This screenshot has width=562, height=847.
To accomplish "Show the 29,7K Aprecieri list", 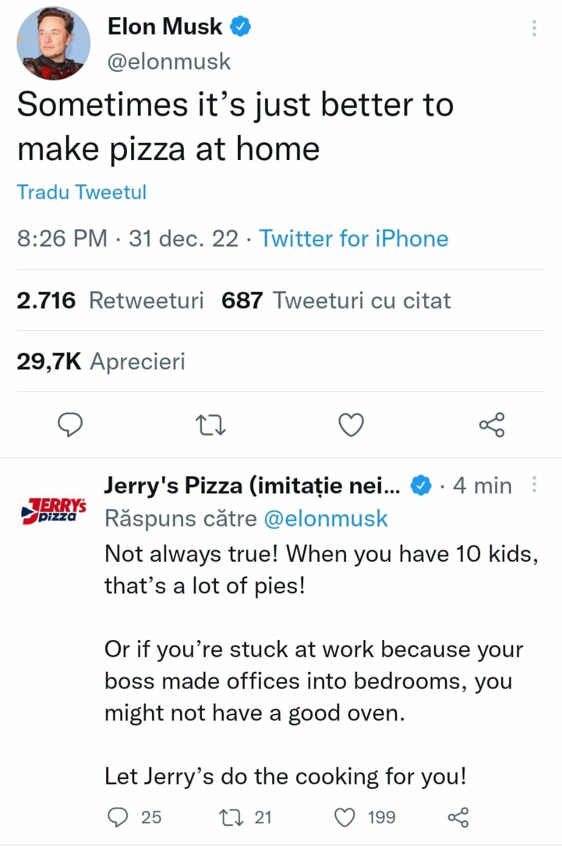I will point(101,362).
